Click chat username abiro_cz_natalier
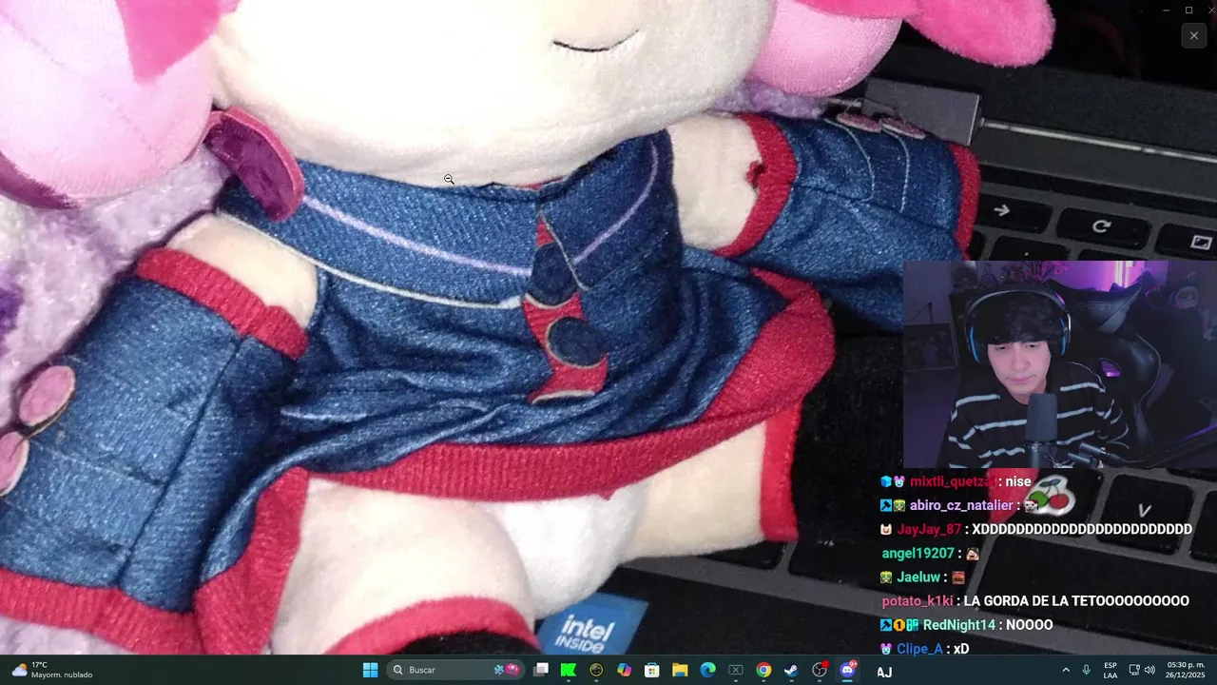The image size is (1217, 685). 961,505
